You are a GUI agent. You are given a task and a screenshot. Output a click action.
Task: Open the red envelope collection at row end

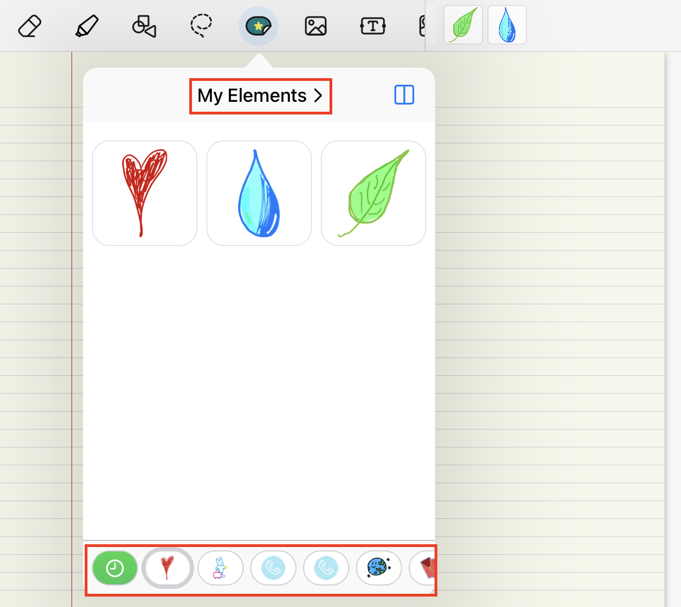425,568
